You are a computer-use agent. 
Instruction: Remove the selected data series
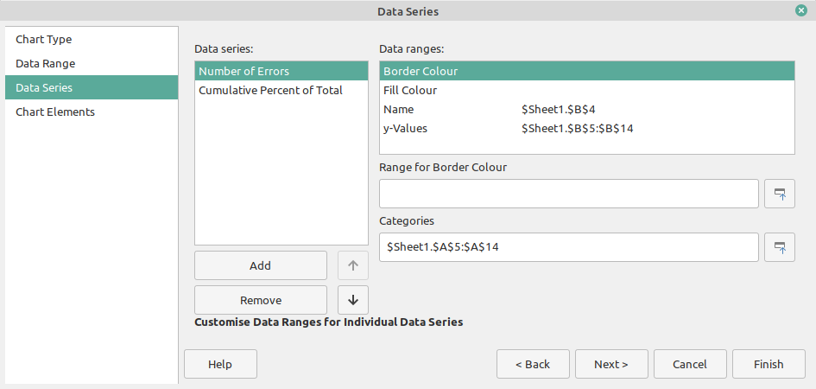click(x=260, y=300)
